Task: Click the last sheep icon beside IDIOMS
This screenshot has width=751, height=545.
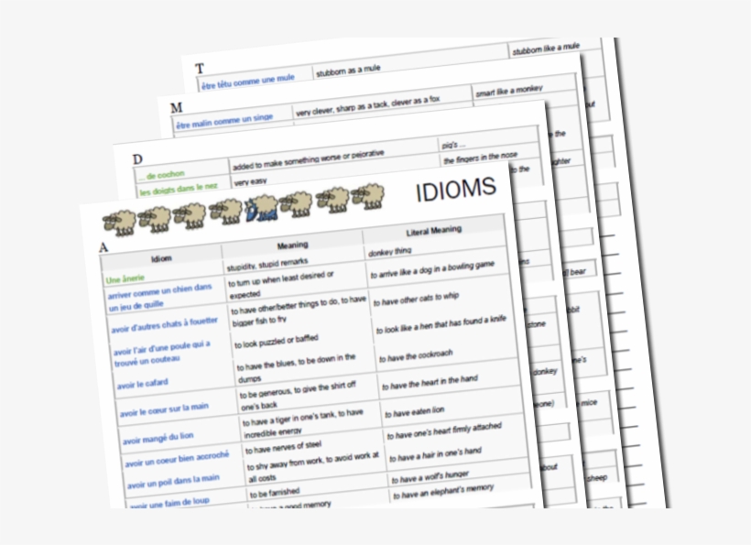Action: [x=368, y=196]
